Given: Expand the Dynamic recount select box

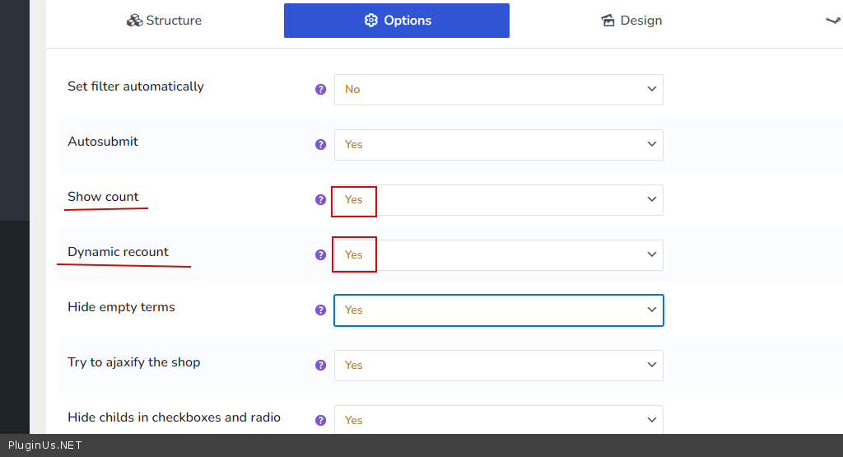Looking at the screenshot, I should pos(498,255).
